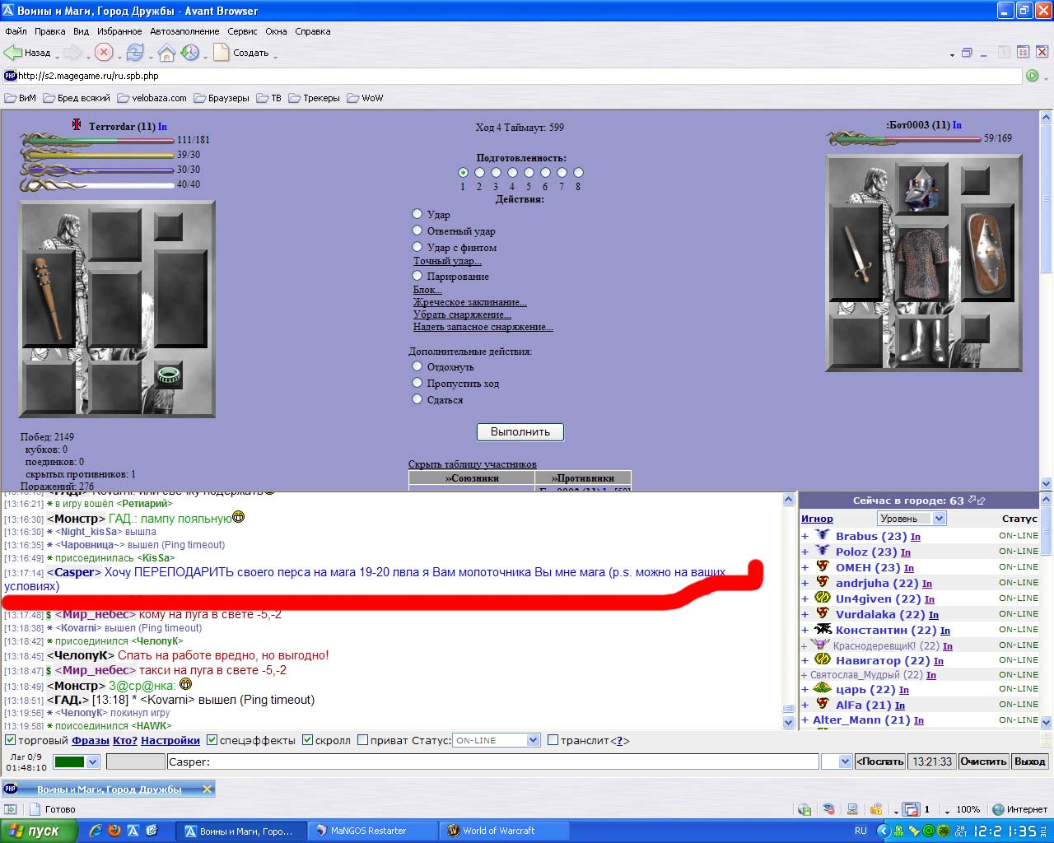
Task: Stop page loading with the red X
Action: click(x=104, y=53)
